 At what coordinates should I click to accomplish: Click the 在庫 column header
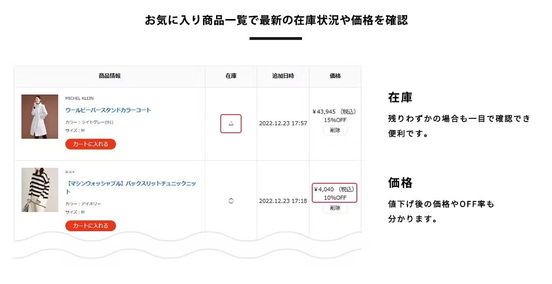pyautogui.click(x=231, y=76)
